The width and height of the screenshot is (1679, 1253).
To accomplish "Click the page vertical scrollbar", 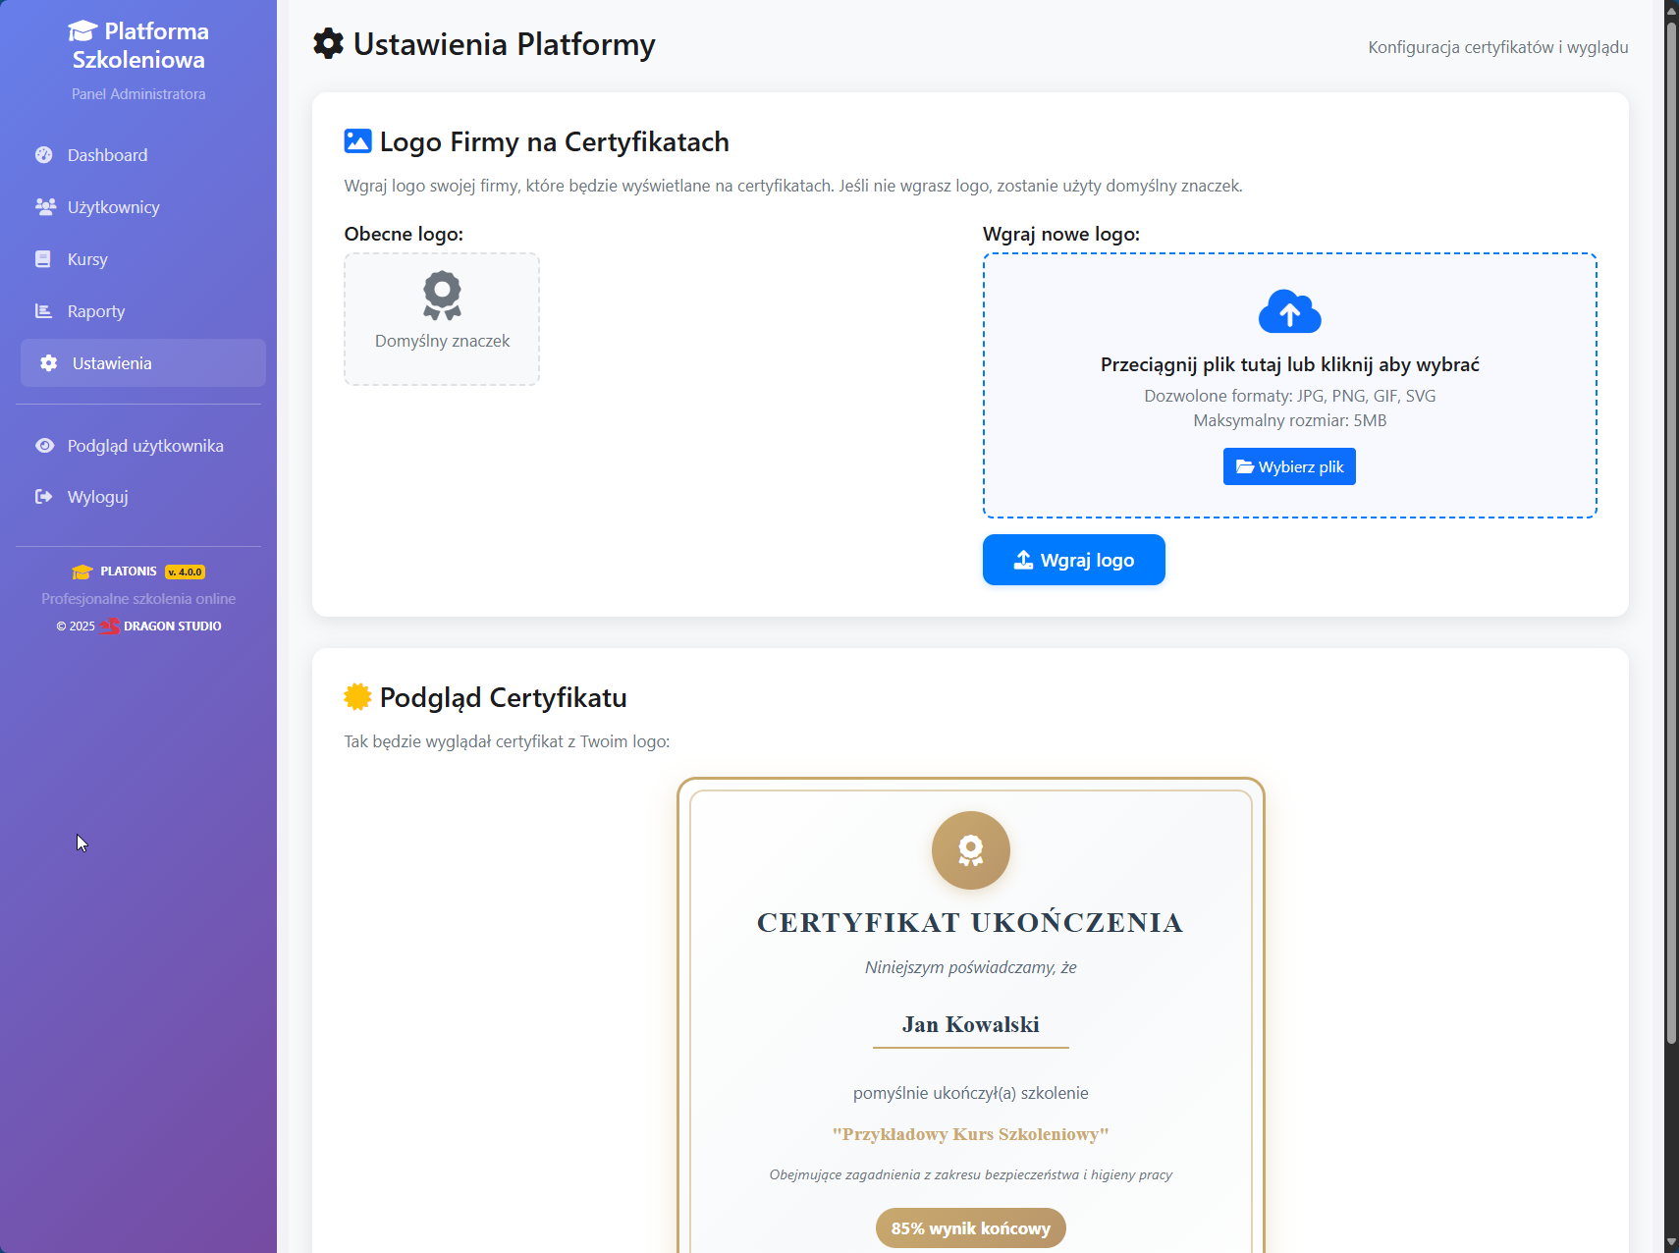I will 1670,530.
